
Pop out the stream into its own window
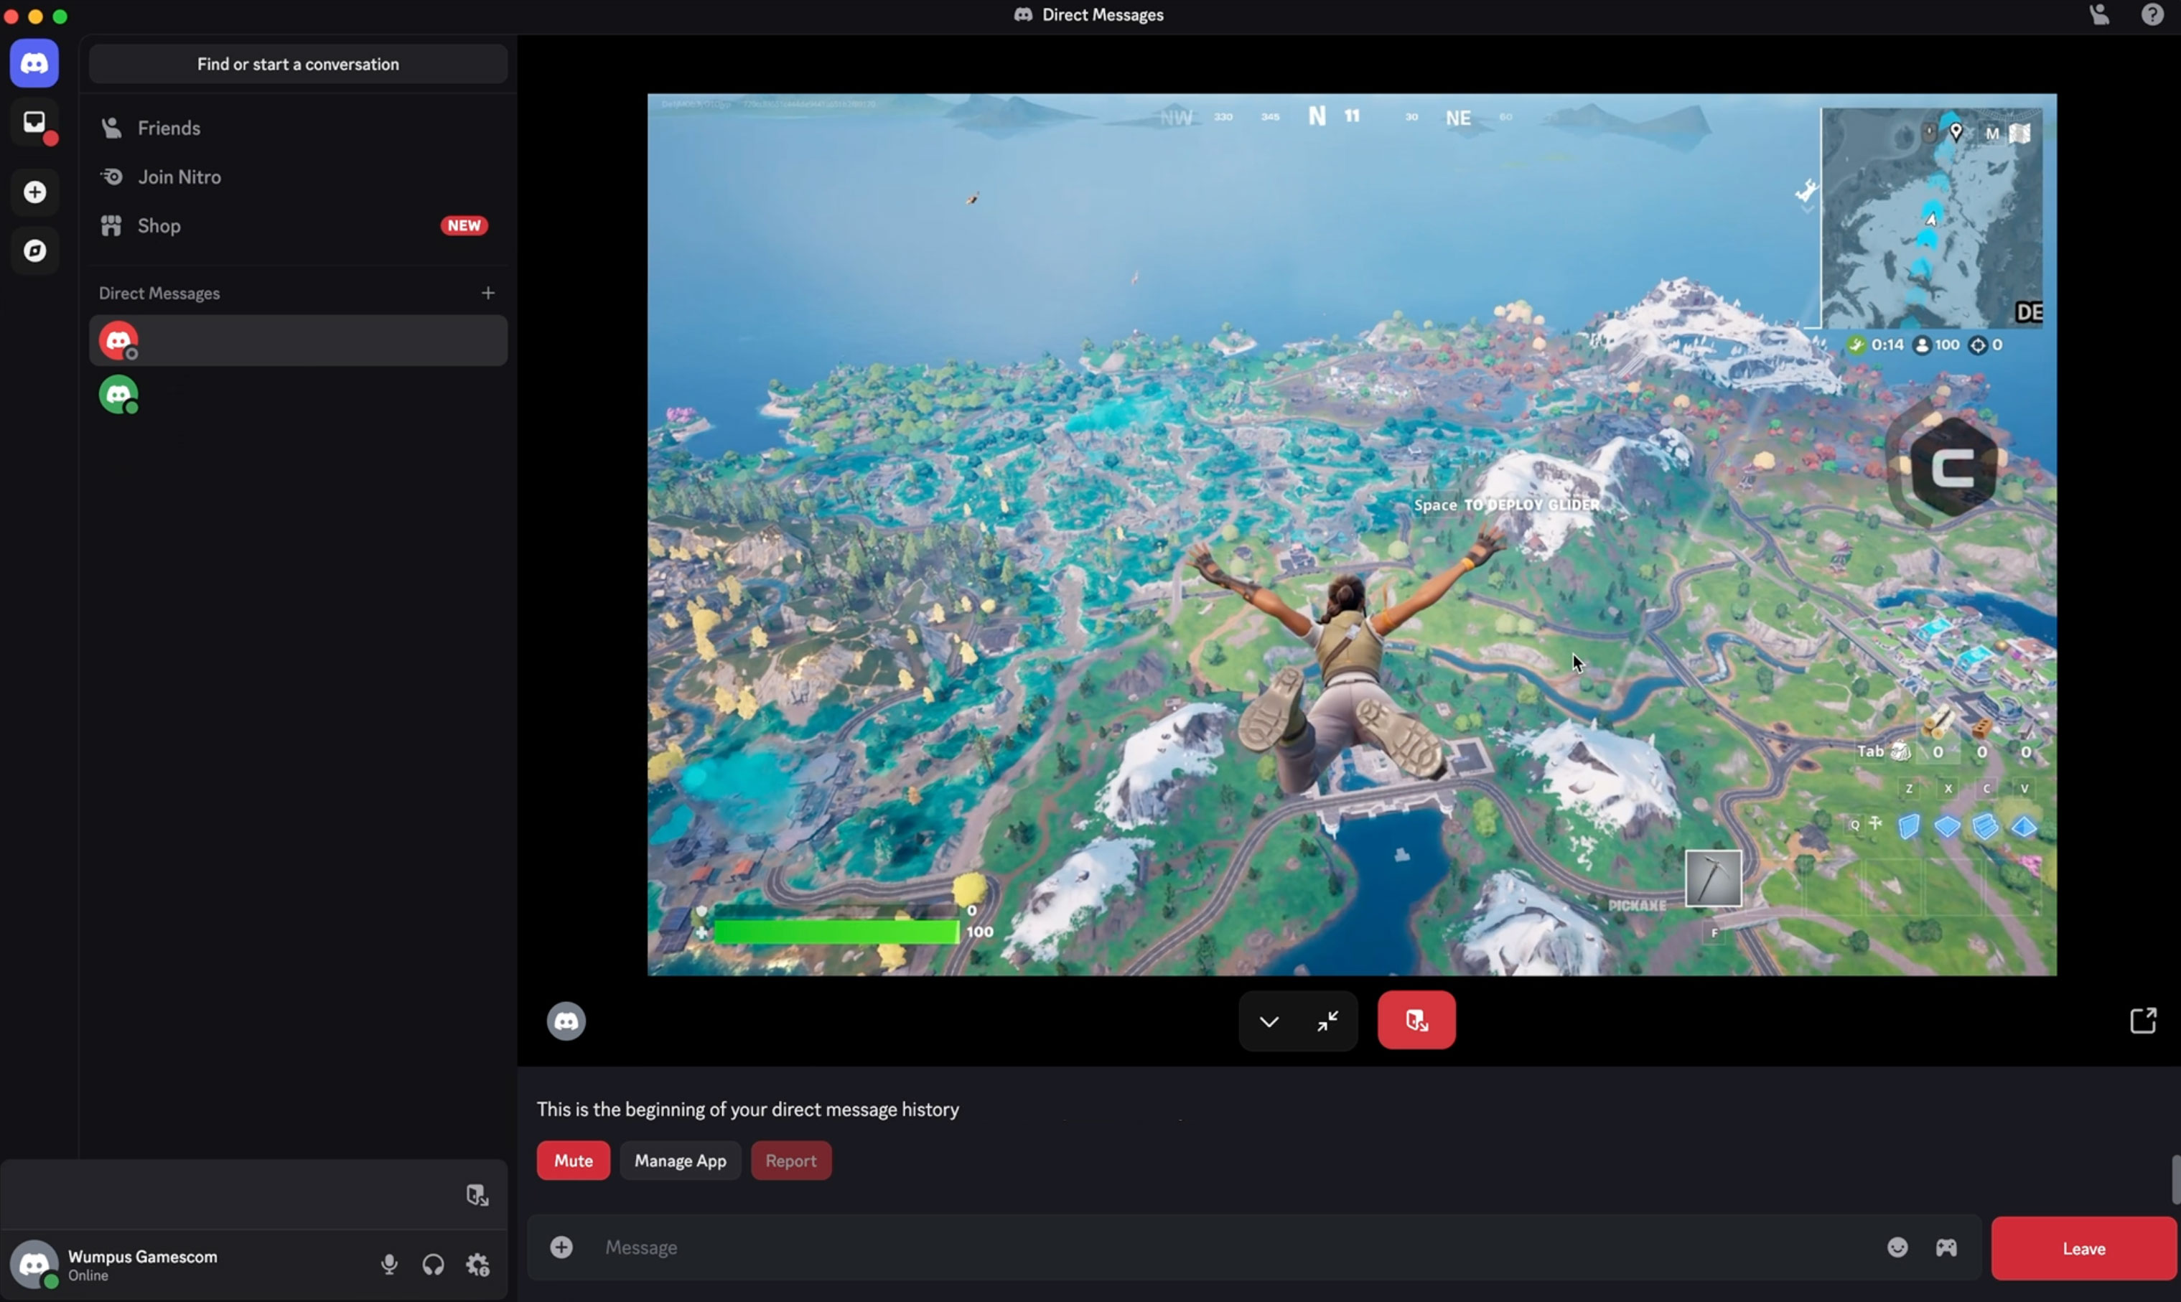(2143, 1021)
